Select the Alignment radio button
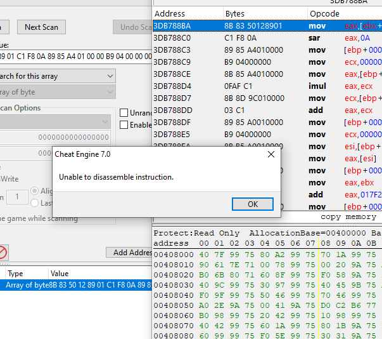382x339 pixels. coord(35,191)
